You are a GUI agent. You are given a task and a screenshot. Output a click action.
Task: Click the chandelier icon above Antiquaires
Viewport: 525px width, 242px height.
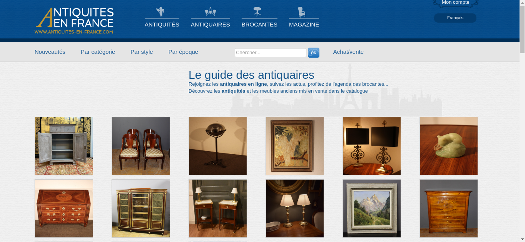[x=210, y=12]
